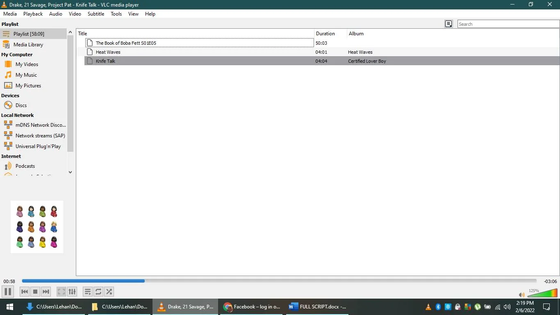
Task: Open the Windows Start menu
Action: (10, 307)
